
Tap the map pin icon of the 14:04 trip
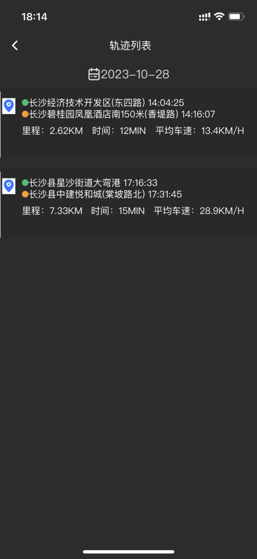pyautogui.click(x=9, y=106)
